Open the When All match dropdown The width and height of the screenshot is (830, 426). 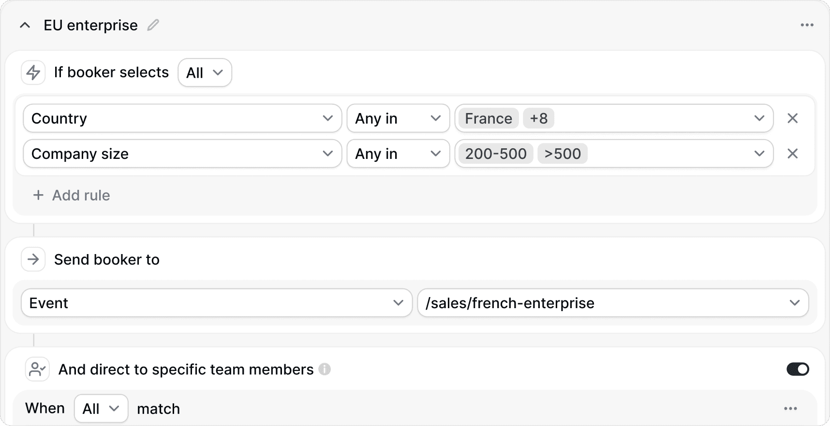(101, 409)
